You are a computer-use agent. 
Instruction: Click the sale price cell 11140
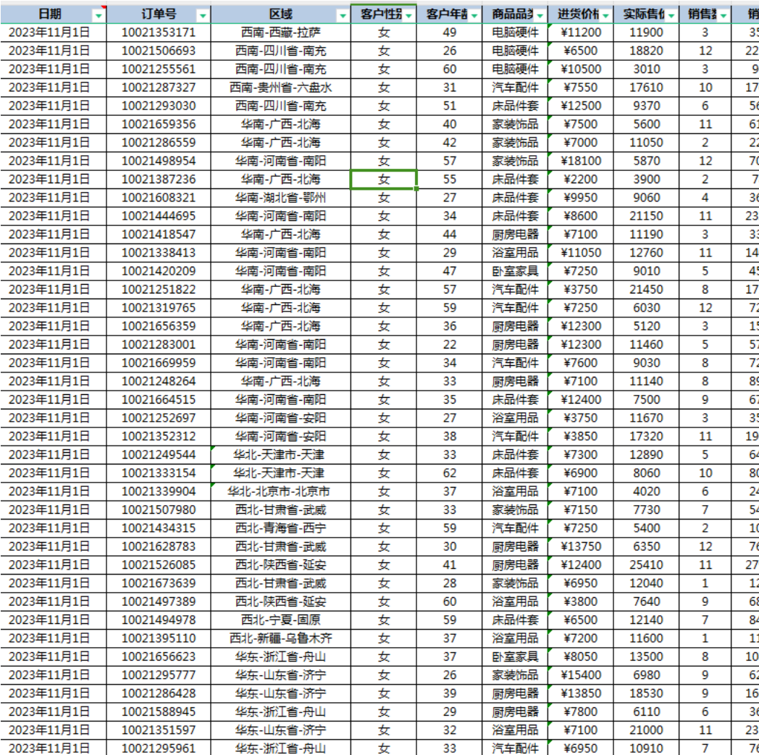tap(646, 382)
